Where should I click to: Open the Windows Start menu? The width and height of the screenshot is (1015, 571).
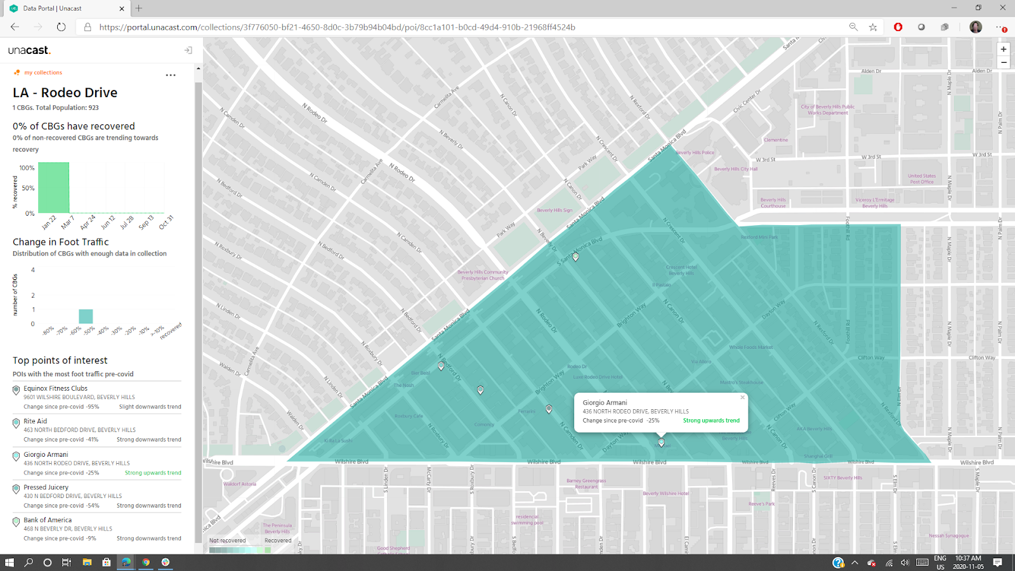point(10,562)
